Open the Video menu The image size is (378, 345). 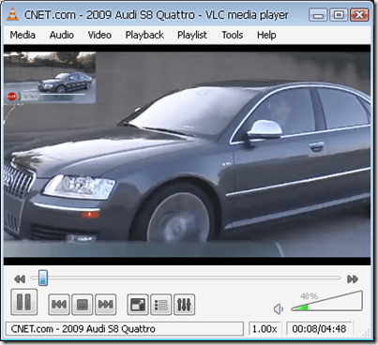coord(99,35)
